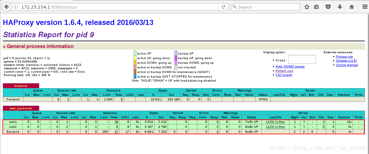This screenshot has width=369, height=154.
Task: Click the HAProxy version 1.6.4 heading
Action: 78,22
